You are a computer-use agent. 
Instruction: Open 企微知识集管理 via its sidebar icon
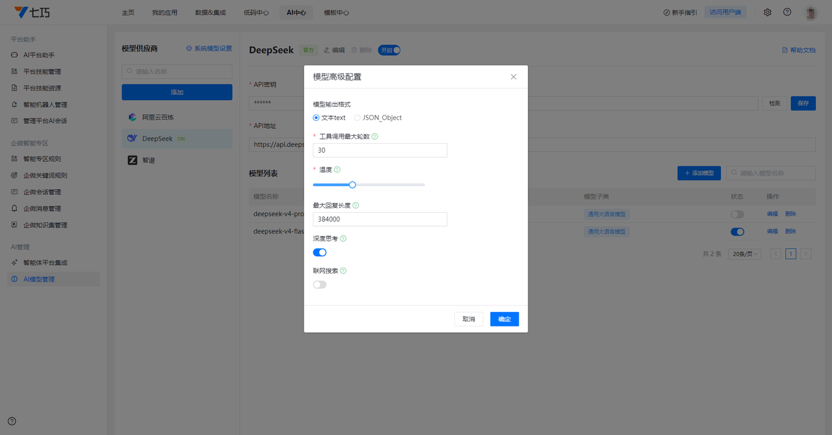[15, 225]
